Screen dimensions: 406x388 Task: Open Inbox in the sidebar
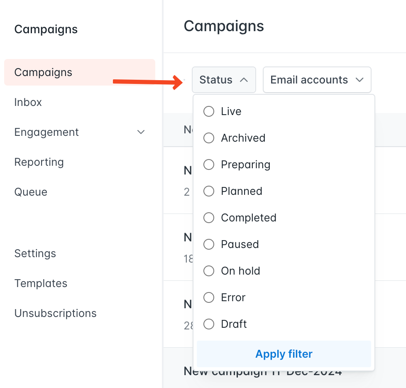point(28,102)
